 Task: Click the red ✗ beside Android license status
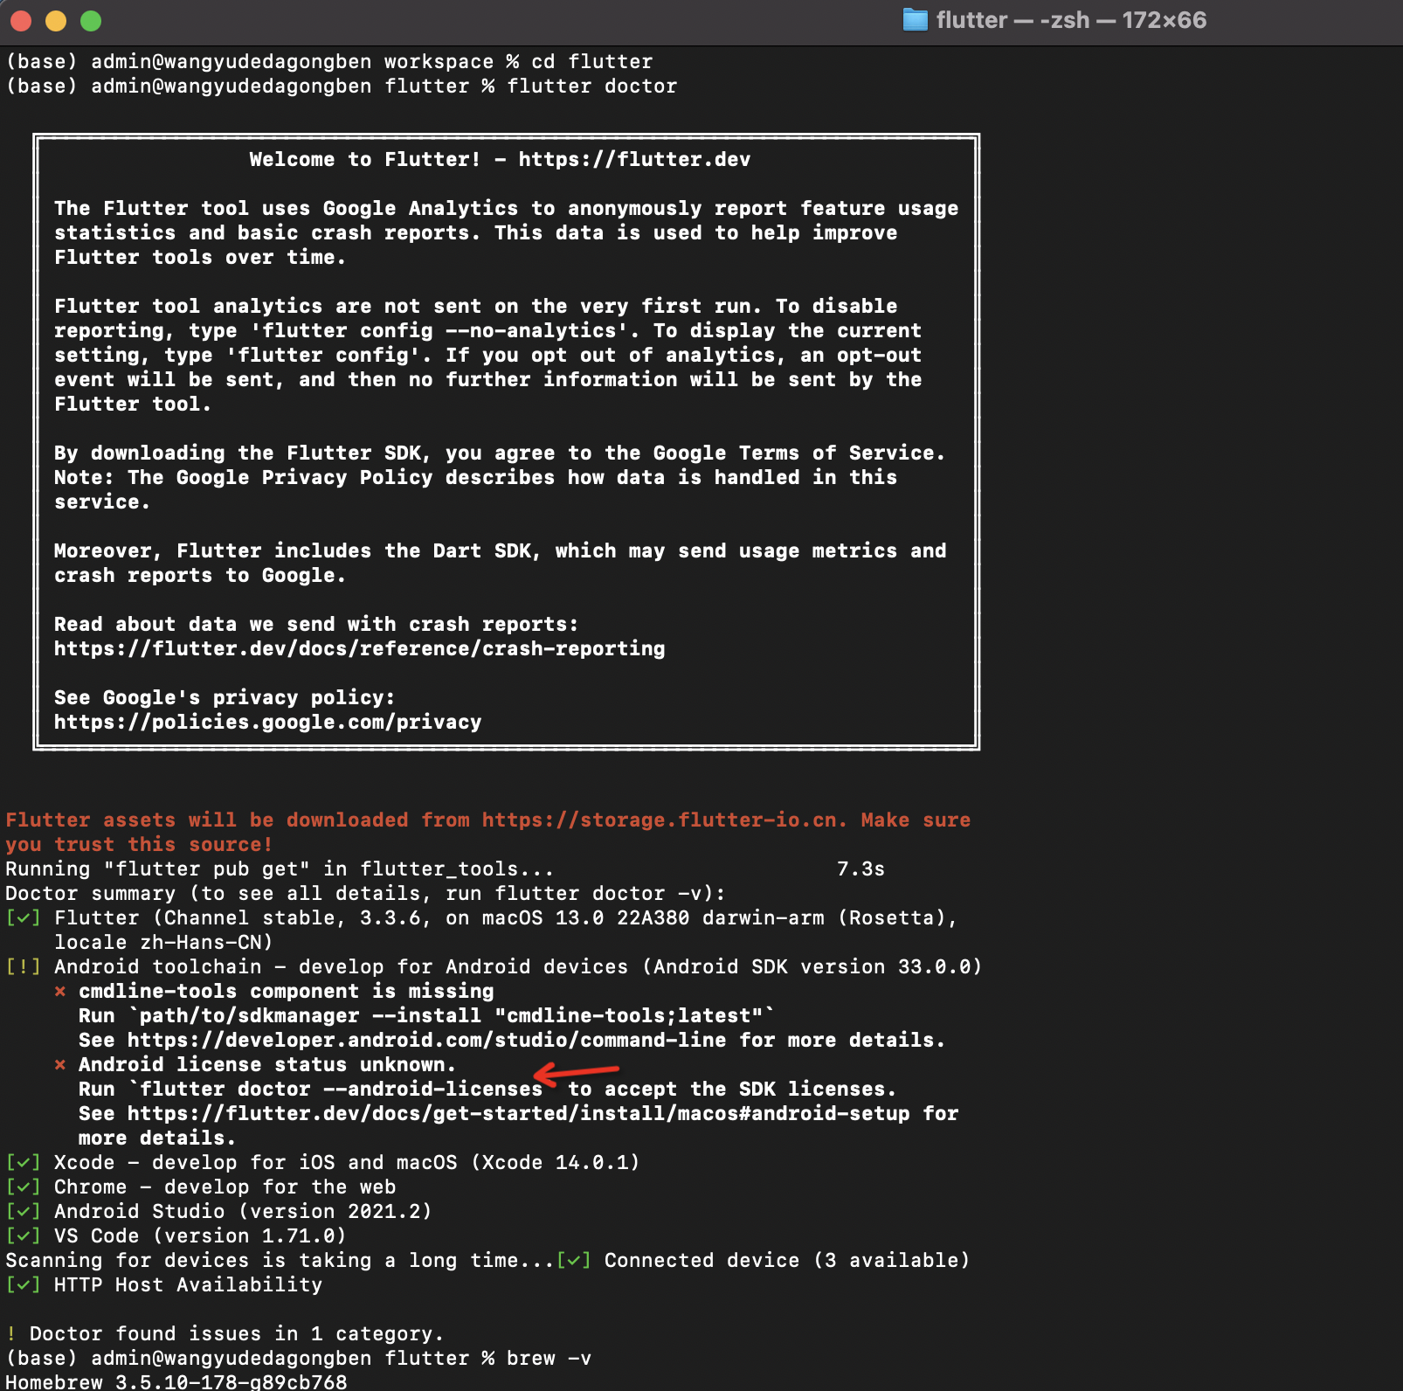60,1065
